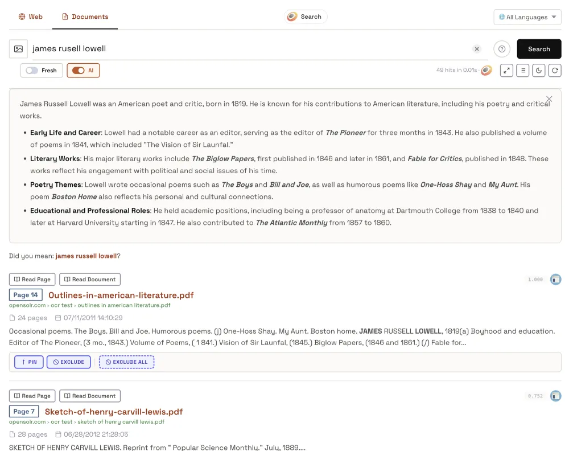Click the Page 7 badge

point(24,411)
